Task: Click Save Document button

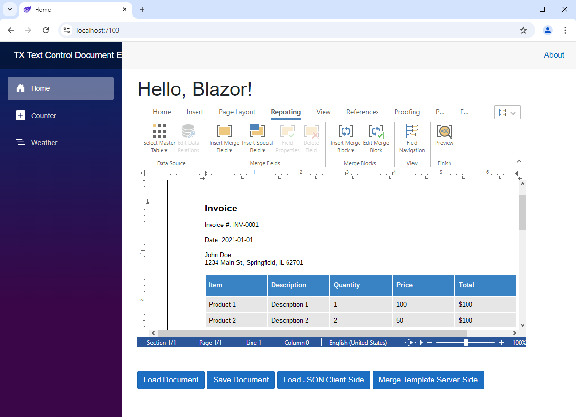Action: (x=241, y=380)
